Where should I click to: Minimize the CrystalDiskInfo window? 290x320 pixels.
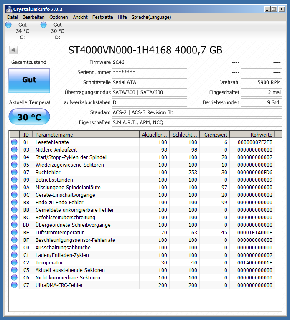pyautogui.click(x=267, y=9)
